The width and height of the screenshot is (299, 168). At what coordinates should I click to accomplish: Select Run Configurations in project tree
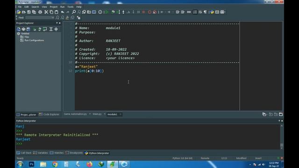click(34, 41)
